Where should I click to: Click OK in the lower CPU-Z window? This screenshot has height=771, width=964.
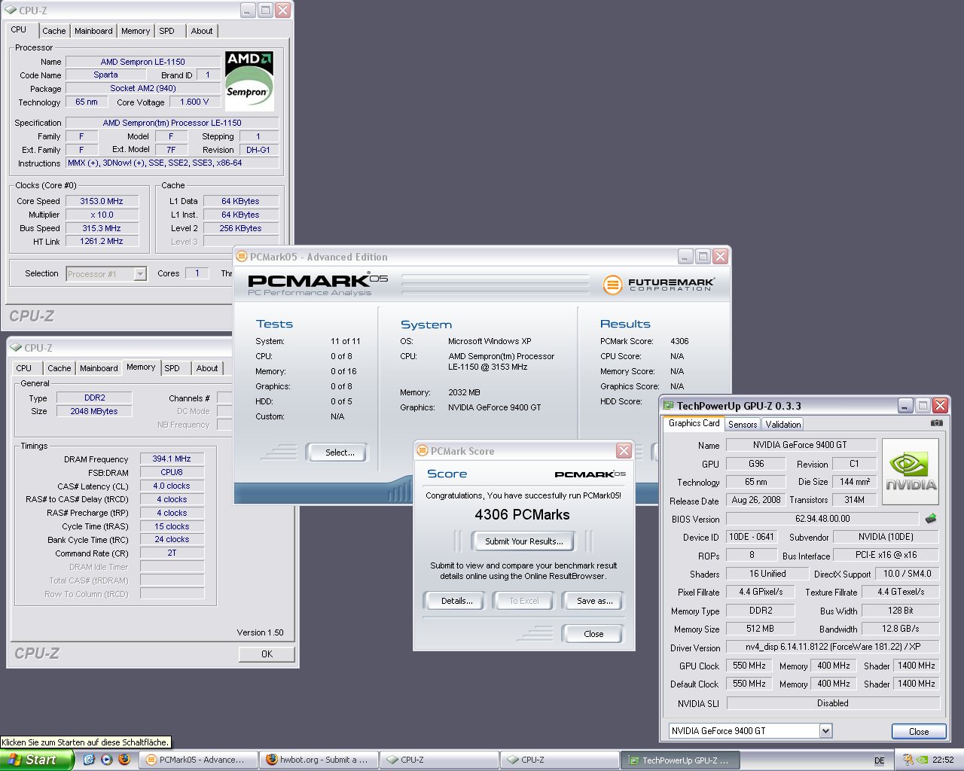[x=267, y=654]
